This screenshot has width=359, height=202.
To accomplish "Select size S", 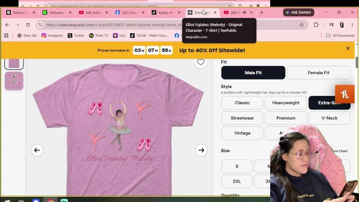I will [237, 166].
